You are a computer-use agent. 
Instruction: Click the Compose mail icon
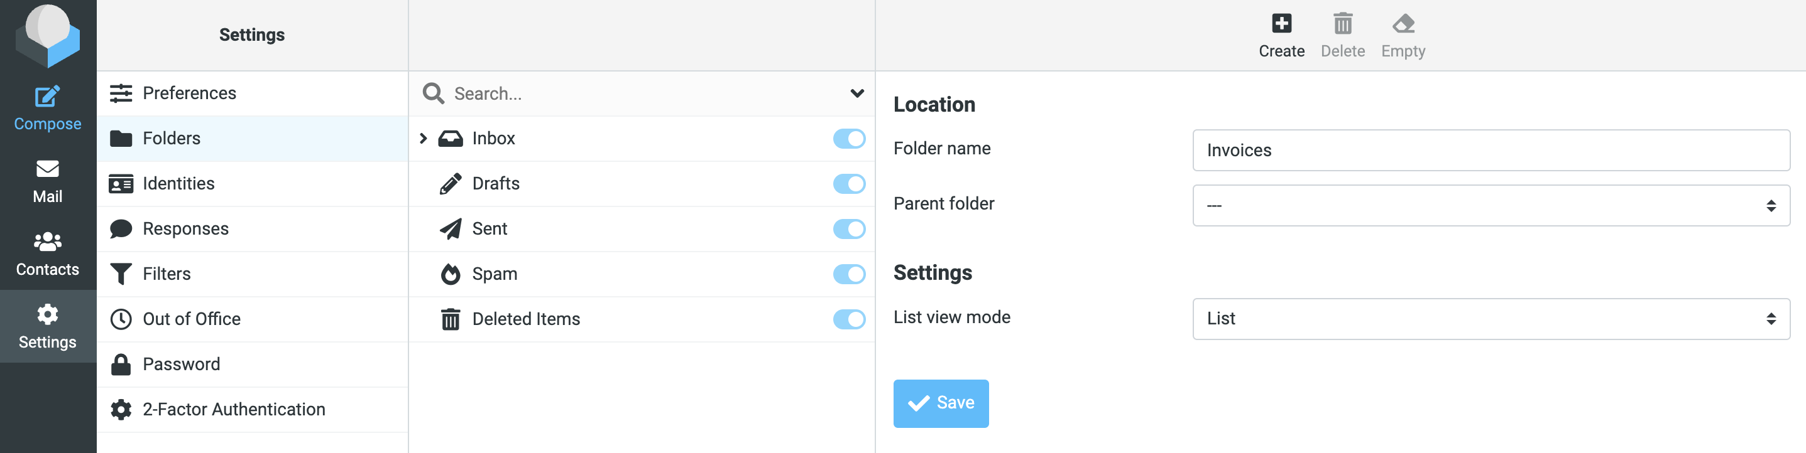(x=47, y=97)
